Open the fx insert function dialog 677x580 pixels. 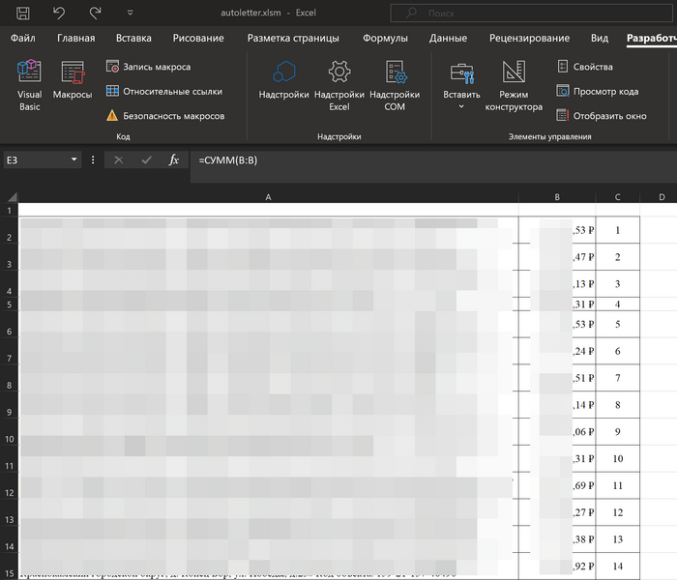(x=174, y=160)
